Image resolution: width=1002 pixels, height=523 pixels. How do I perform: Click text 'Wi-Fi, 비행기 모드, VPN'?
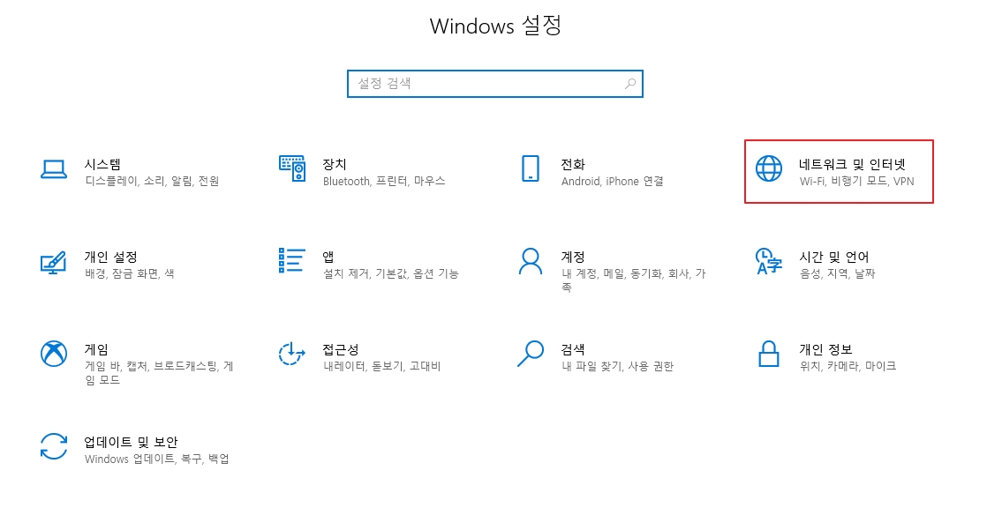coord(857,182)
